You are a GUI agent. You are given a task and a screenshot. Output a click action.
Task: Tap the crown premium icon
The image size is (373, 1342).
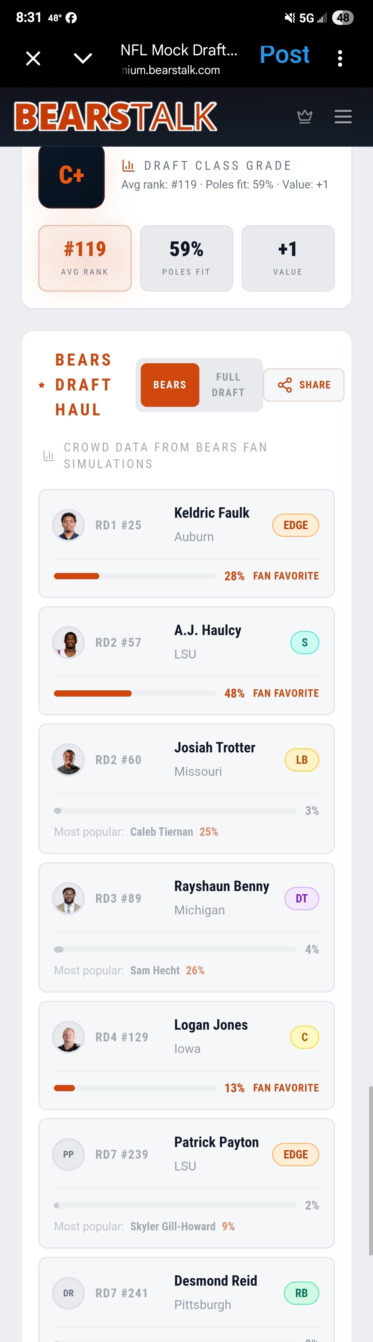tap(304, 116)
